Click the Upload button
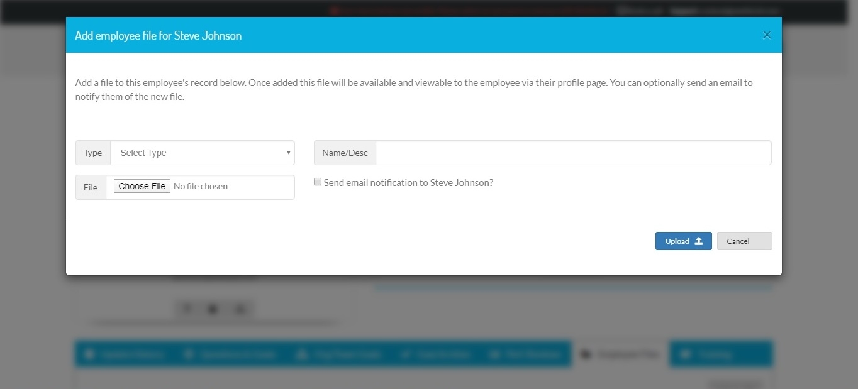The width and height of the screenshot is (858, 389). (x=683, y=241)
